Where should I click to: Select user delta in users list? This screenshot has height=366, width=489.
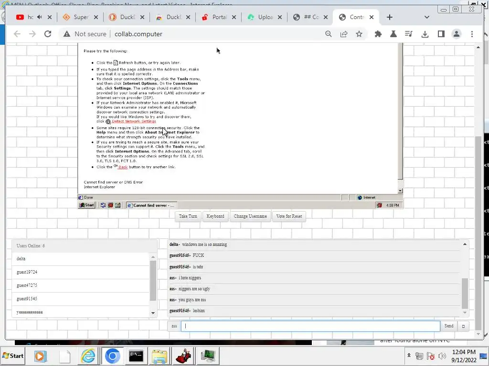[81, 259]
